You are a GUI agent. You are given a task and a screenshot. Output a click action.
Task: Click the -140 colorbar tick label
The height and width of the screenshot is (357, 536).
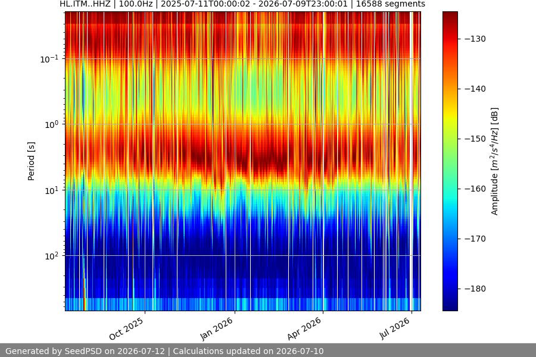tap(475, 89)
